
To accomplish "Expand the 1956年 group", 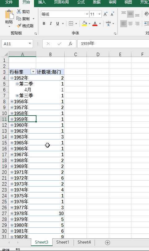I will point(12,102).
